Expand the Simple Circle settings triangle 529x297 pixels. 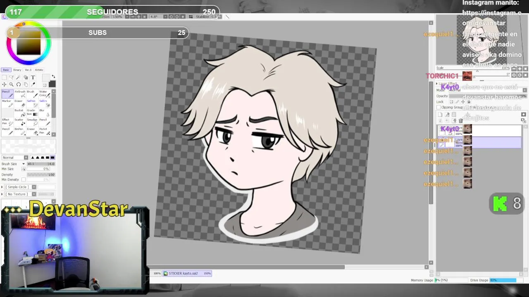(2, 187)
